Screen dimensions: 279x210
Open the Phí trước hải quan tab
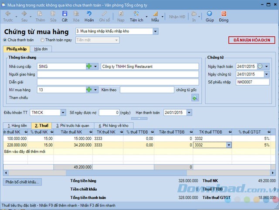73,125
